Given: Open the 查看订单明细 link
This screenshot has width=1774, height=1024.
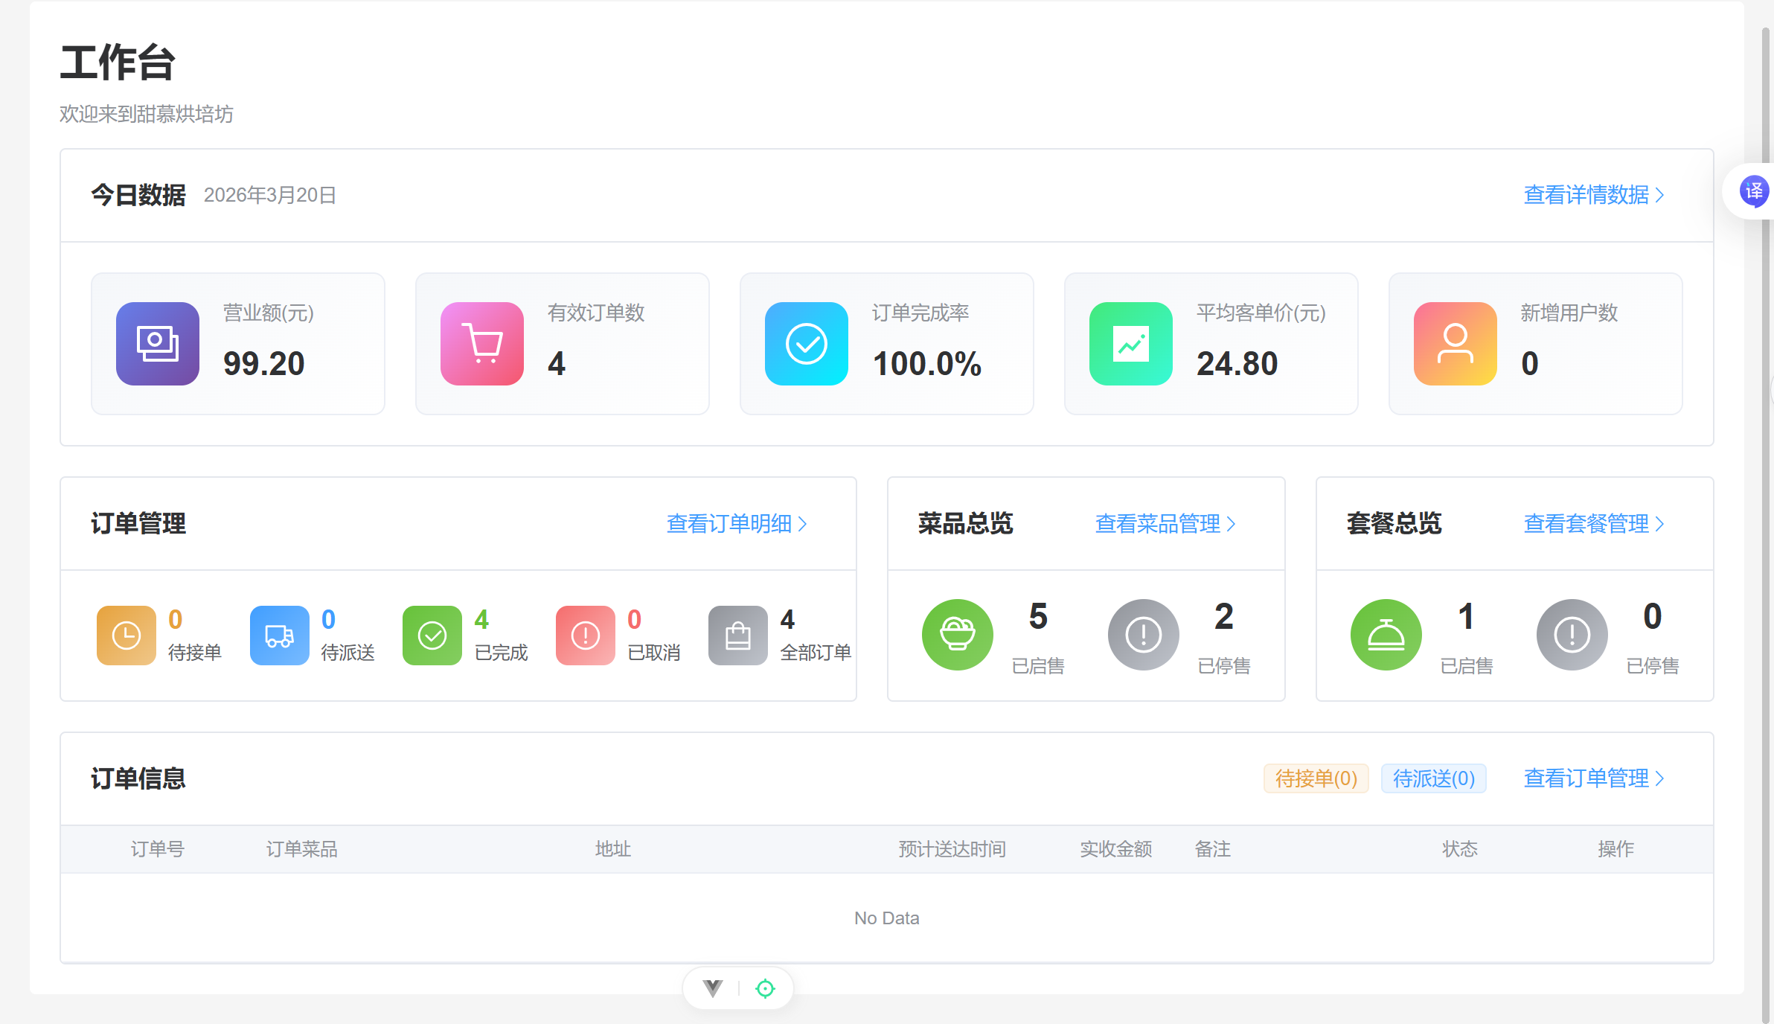Looking at the screenshot, I should tap(736, 524).
